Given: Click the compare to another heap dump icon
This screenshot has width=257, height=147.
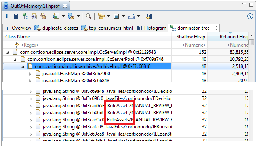Looking at the screenshot, I should (149, 16).
